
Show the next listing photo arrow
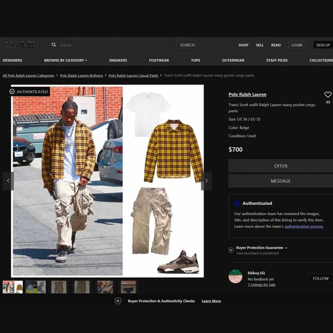click(x=206, y=181)
